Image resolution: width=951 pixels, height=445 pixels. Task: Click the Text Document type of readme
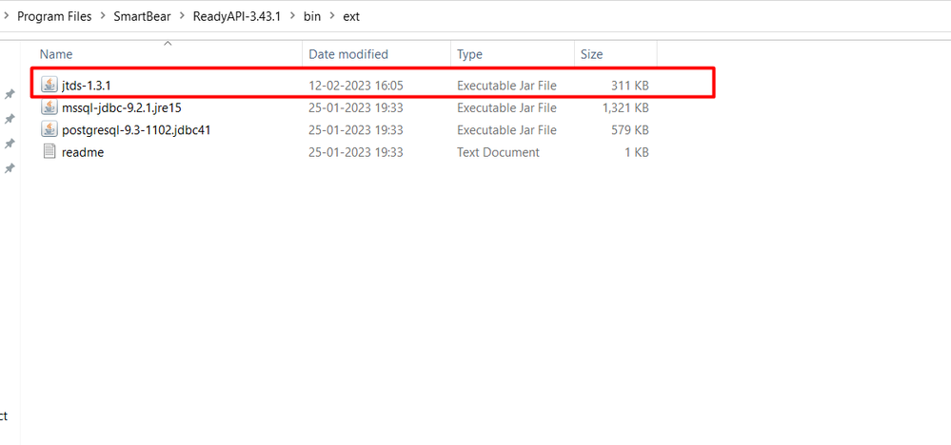pos(498,152)
